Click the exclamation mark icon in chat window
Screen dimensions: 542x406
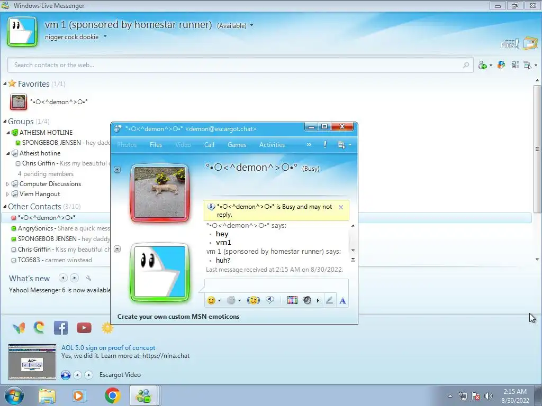(x=325, y=144)
